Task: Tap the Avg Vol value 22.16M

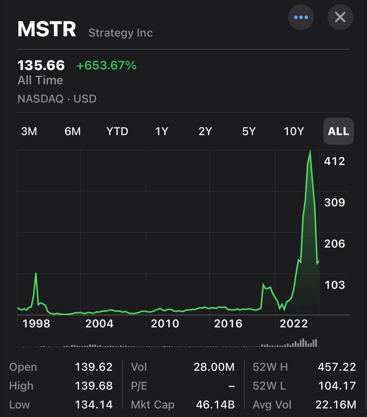Action: [336, 405]
